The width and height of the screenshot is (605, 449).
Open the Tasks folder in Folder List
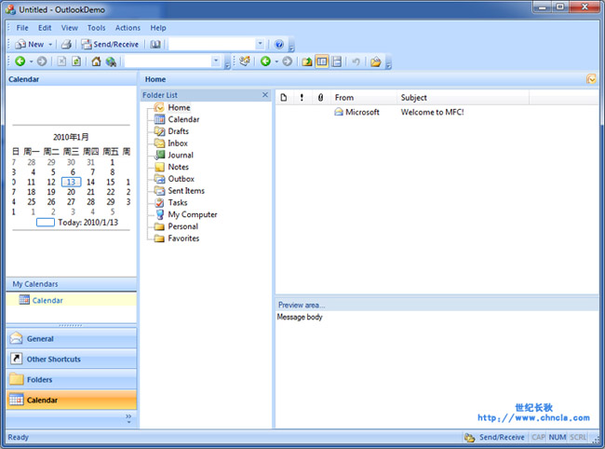click(177, 202)
